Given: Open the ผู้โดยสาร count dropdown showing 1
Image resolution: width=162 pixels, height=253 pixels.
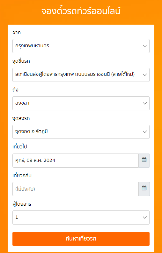Looking at the screenshot, I should pos(81,217).
